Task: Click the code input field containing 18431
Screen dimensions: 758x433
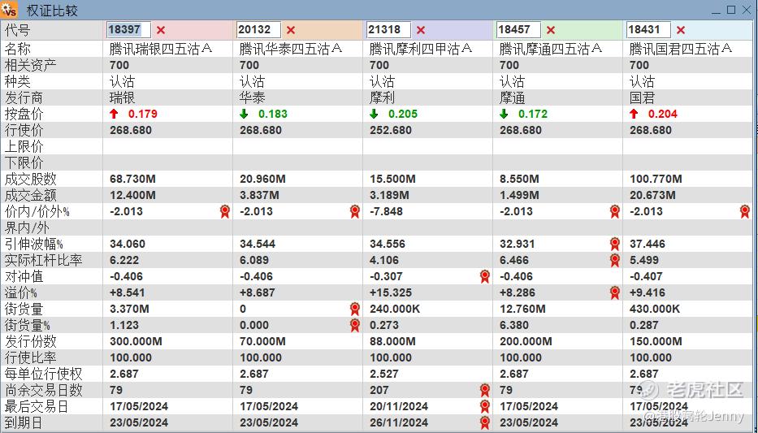Action: tap(648, 29)
